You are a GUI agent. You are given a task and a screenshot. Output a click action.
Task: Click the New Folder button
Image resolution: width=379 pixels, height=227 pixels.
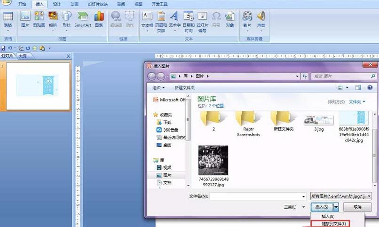(184, 87)
